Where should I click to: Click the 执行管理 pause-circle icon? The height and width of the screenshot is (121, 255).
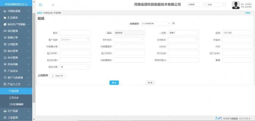click(5, 51)
